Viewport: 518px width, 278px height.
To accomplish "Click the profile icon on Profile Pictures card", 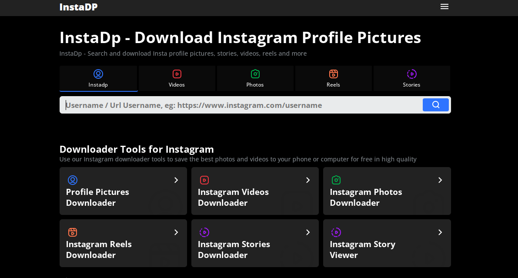I will point(73,180).
